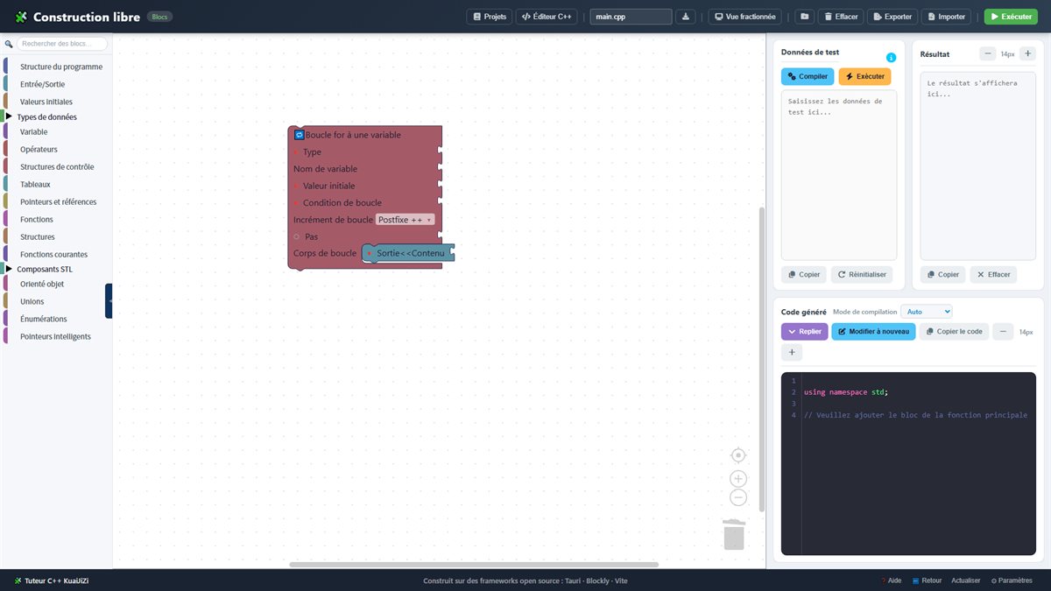Collapse the toolbox with the side handle

(109, 300)
